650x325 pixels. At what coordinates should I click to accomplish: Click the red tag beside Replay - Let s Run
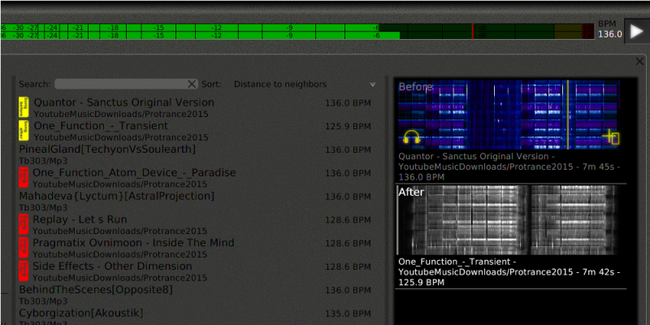24,224
